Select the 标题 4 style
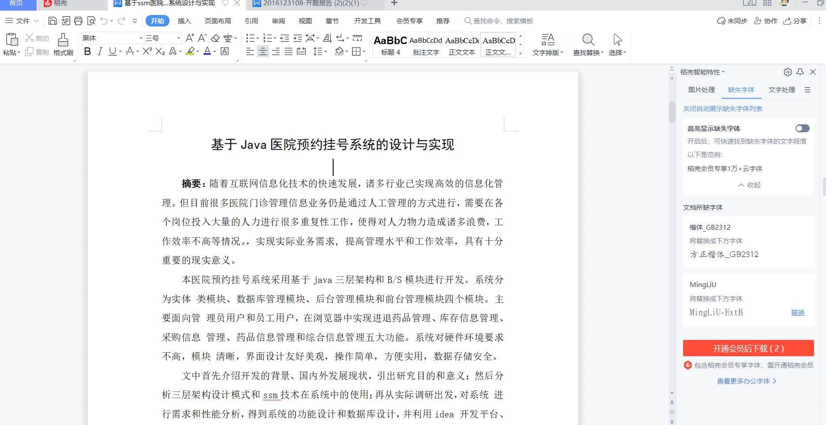The width and height of the screenshot is (826, 425). click(x=390, y=45)
